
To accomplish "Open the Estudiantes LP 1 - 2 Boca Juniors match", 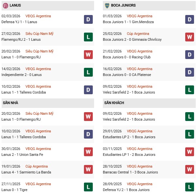I will point(129,155).
